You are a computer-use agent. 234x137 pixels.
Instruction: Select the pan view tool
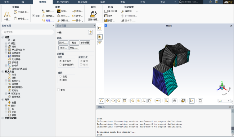(x=107, y=101)
